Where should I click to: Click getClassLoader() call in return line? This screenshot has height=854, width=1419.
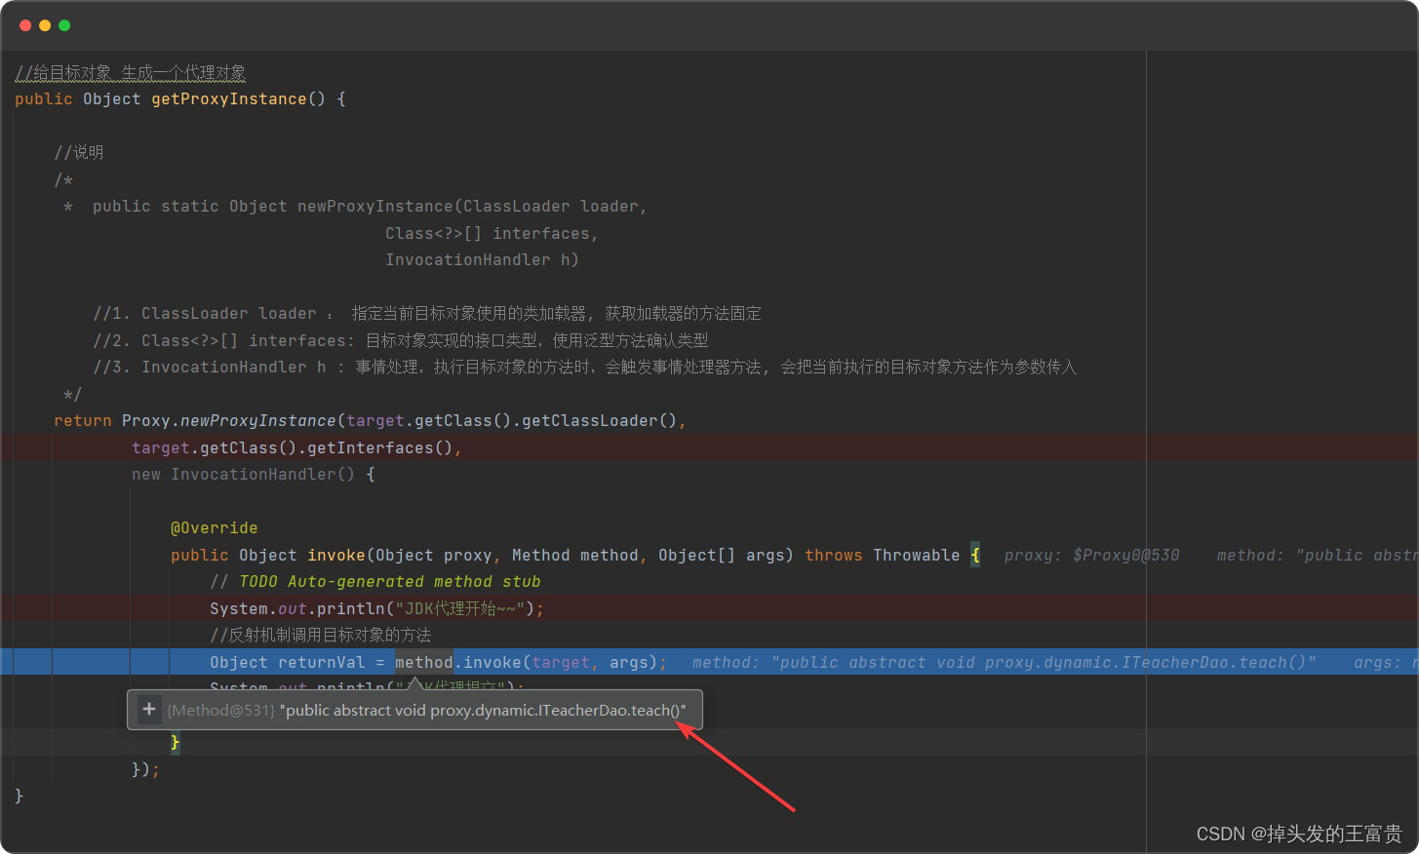coord(600,420)
